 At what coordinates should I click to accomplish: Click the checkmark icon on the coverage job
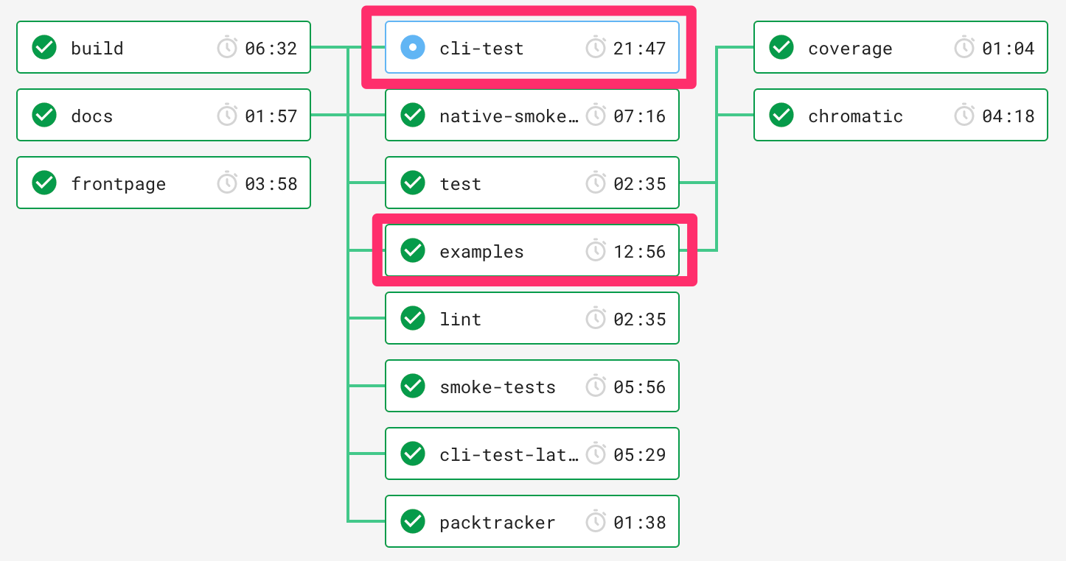pyautogui.click(x=781, y=47)
